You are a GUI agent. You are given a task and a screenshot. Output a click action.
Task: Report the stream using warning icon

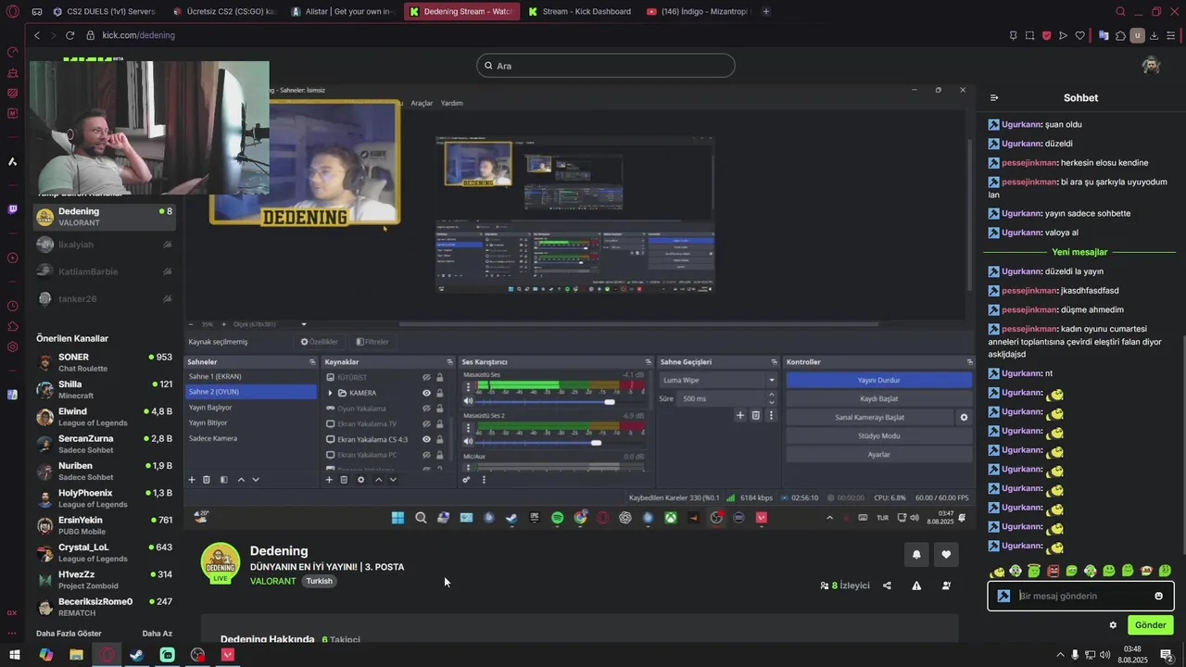point(916,585)
